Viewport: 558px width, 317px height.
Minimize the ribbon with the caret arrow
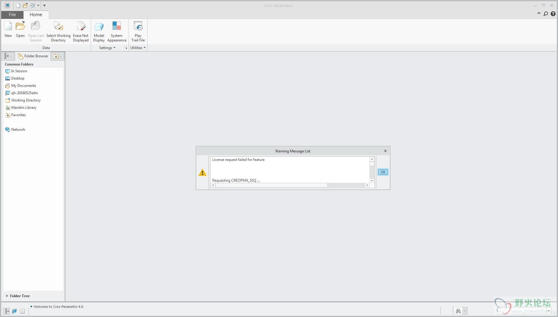tap(539, 13)
